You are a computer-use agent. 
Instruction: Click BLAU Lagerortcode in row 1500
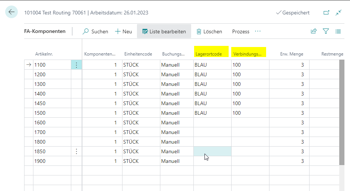212,113
